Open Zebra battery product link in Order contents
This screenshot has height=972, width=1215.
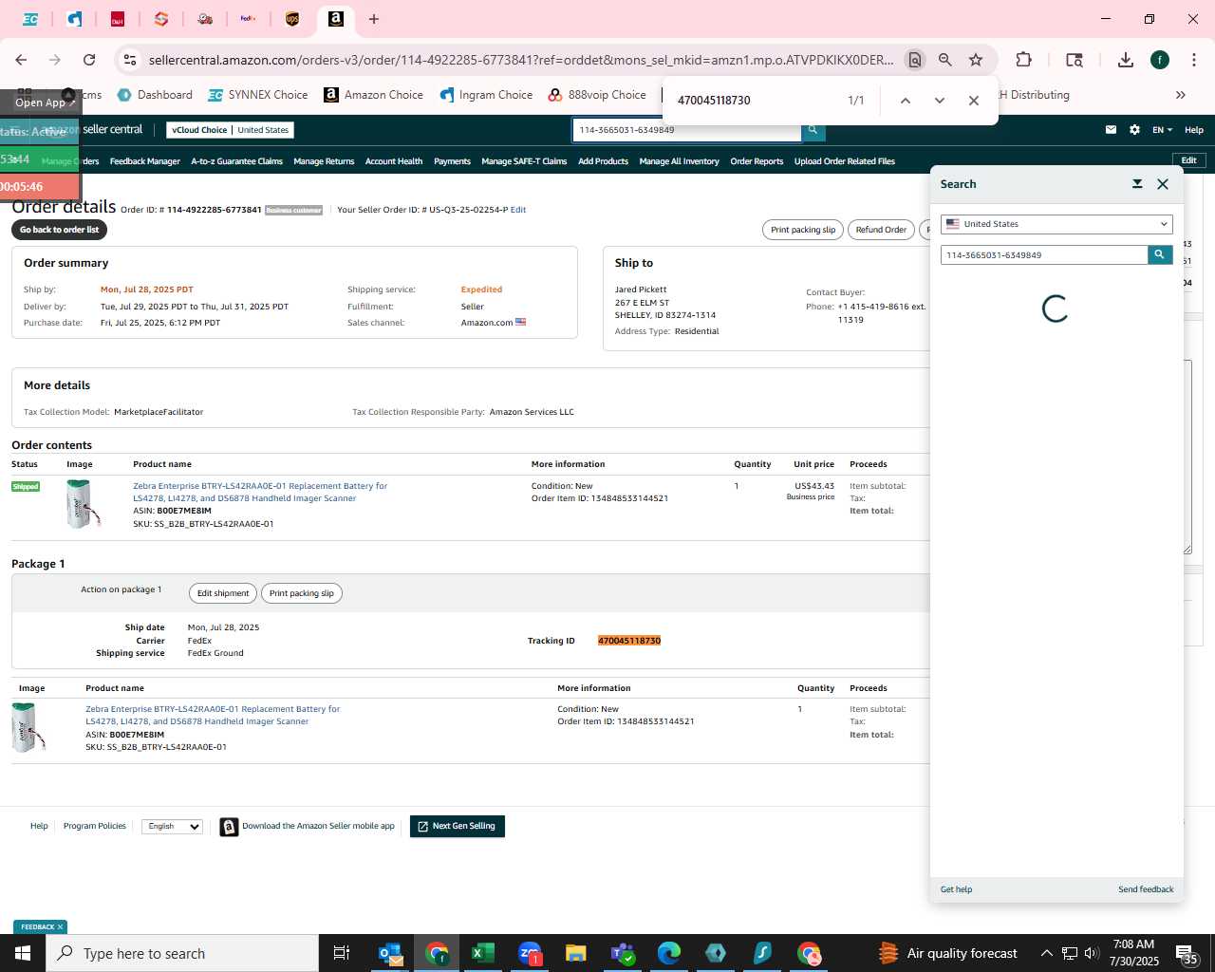tap(260, 492)
